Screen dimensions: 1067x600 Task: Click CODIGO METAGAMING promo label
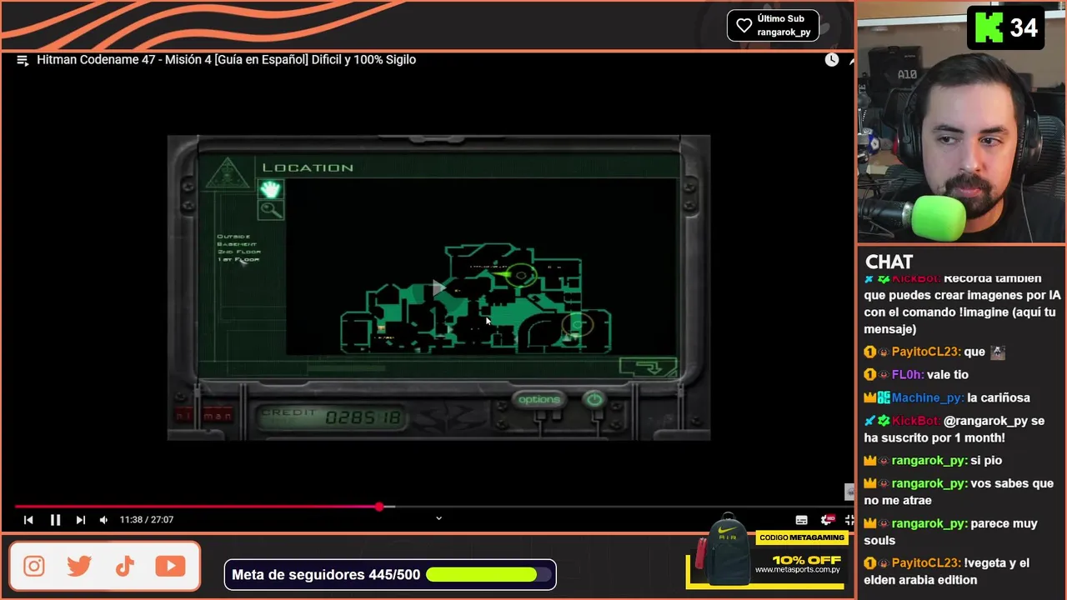pos(802,538)
